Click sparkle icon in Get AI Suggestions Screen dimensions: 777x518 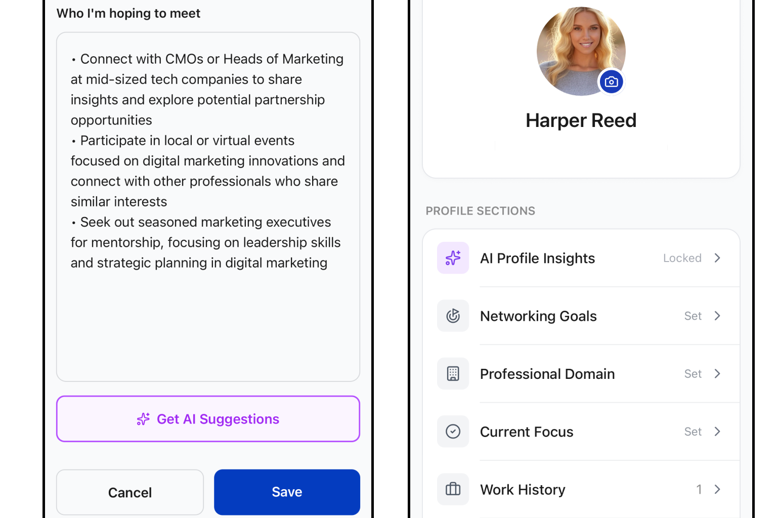coord(143,419)
